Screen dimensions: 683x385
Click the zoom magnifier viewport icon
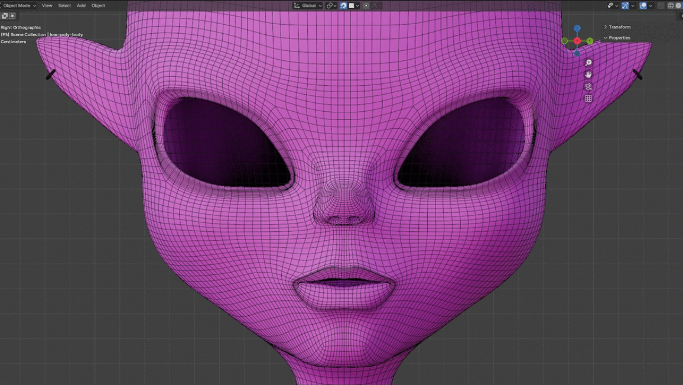coord(588,63)
